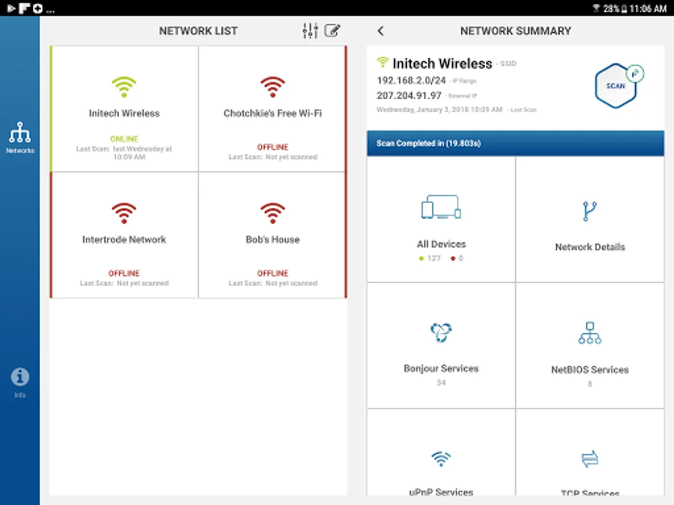
Task: Click the online device count 127
Action: 434,259
